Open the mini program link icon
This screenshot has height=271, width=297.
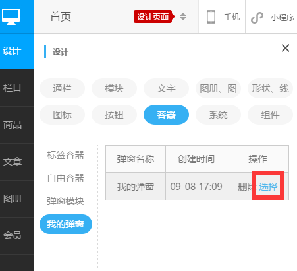point(257,18)
